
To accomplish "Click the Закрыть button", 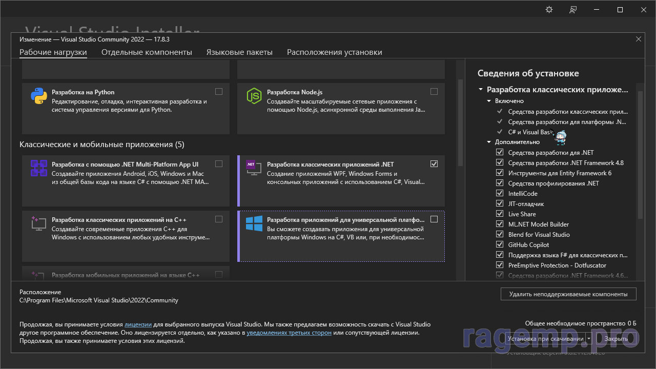I will [616, 339].
